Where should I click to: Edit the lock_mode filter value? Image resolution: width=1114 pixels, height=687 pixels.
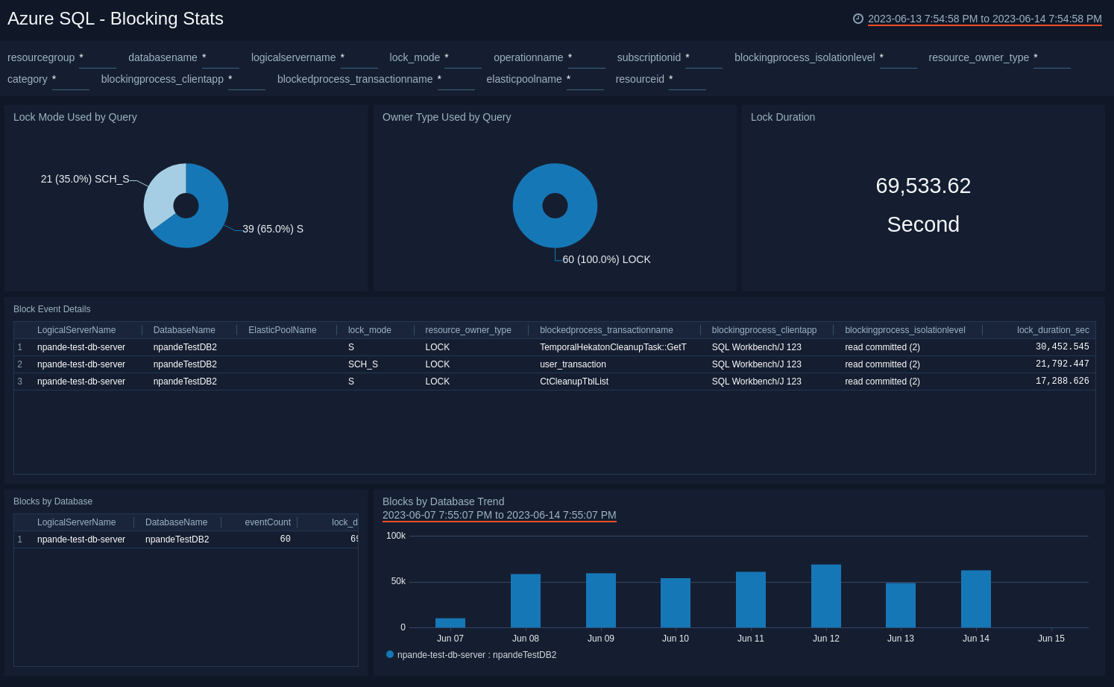click(x=463, y=58)
